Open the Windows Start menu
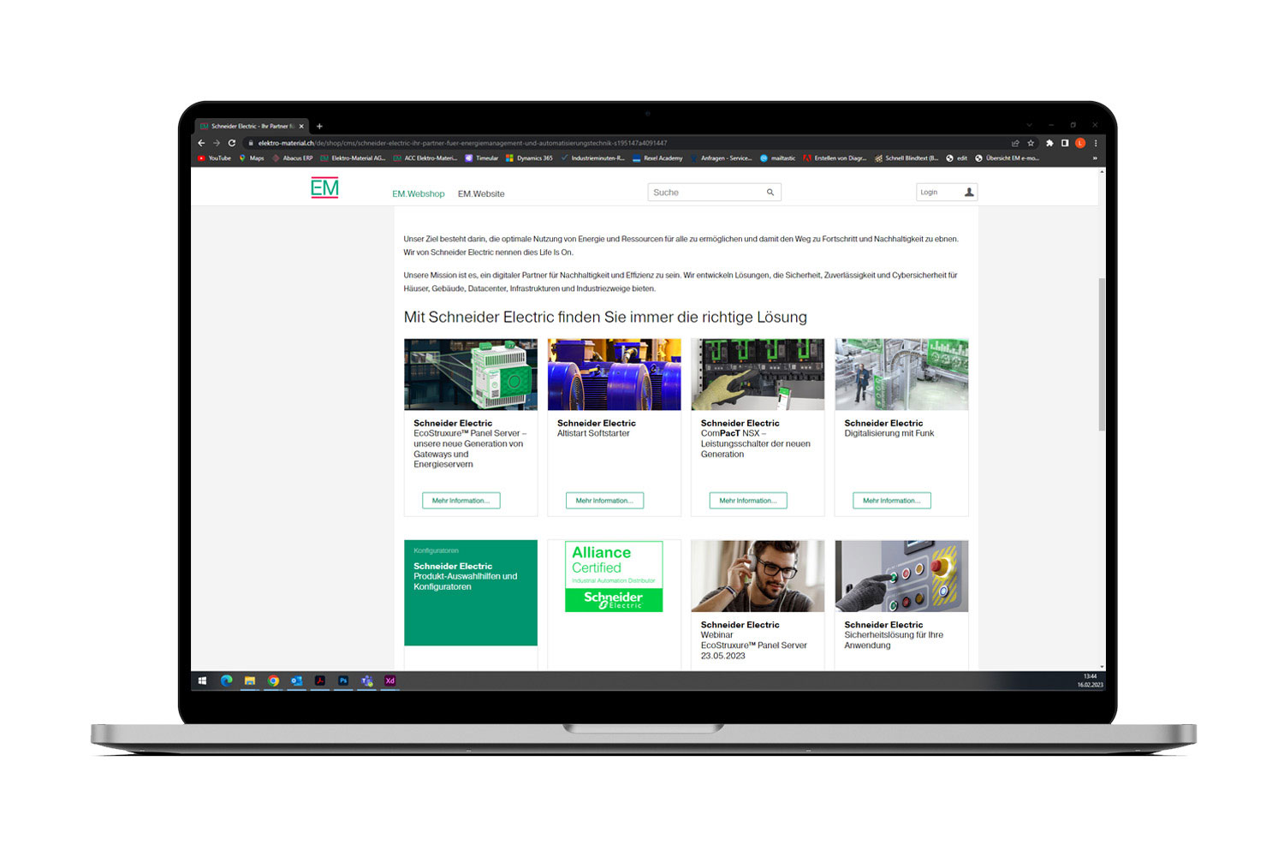 tap(202, 681)
